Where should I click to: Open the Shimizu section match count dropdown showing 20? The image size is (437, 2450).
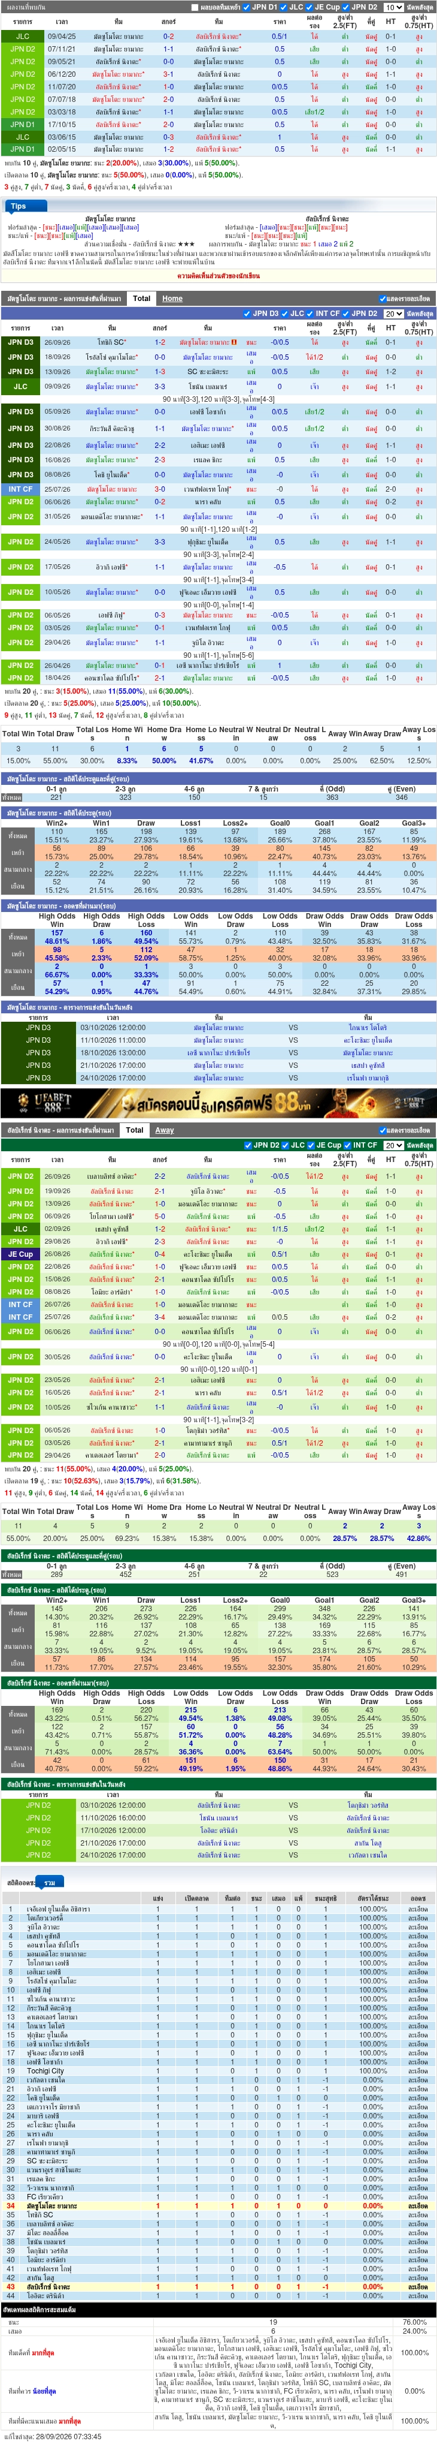(392, 1145)
